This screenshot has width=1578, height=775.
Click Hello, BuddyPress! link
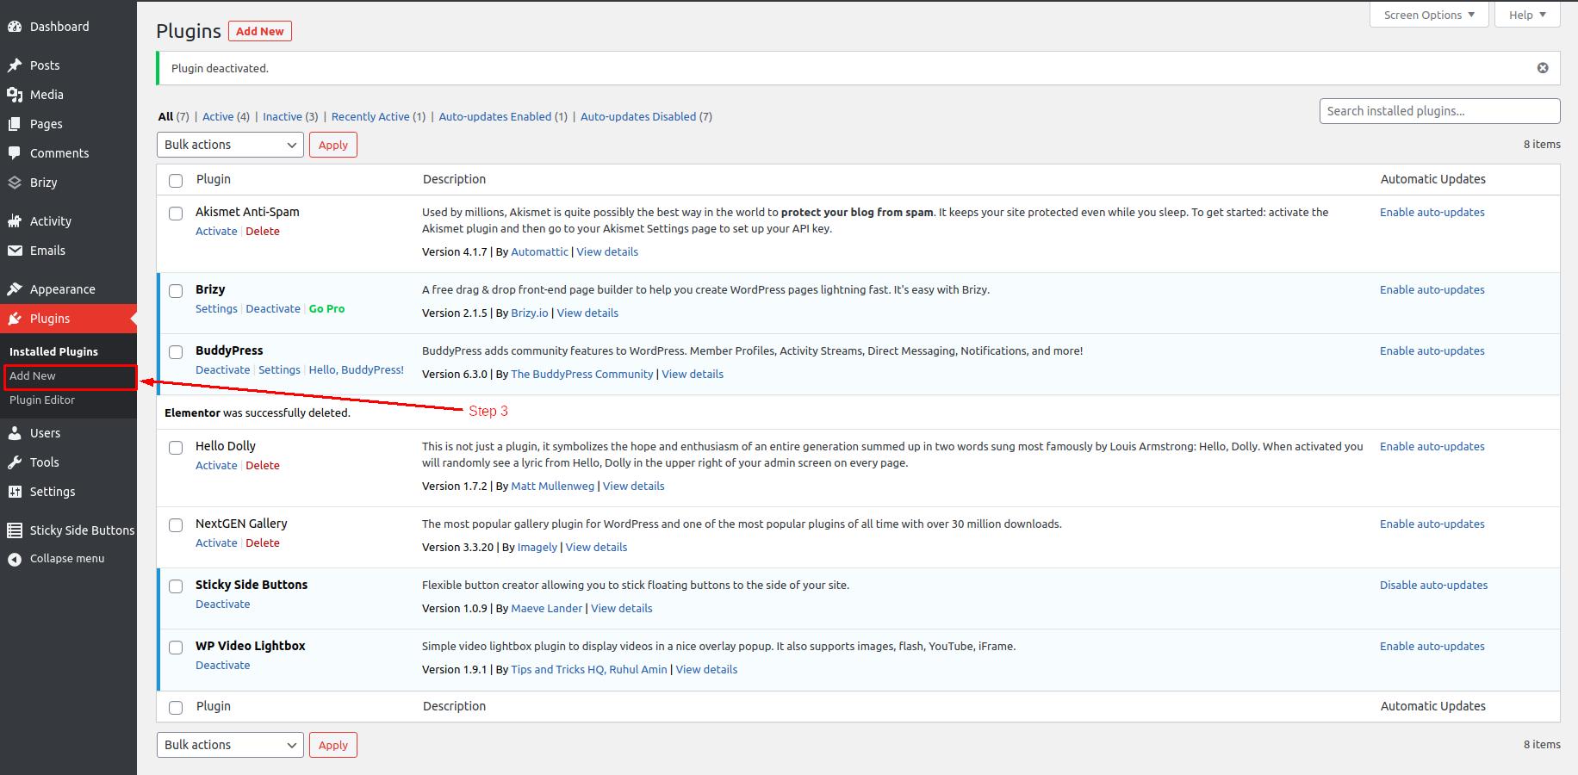[x=357, y=369]
